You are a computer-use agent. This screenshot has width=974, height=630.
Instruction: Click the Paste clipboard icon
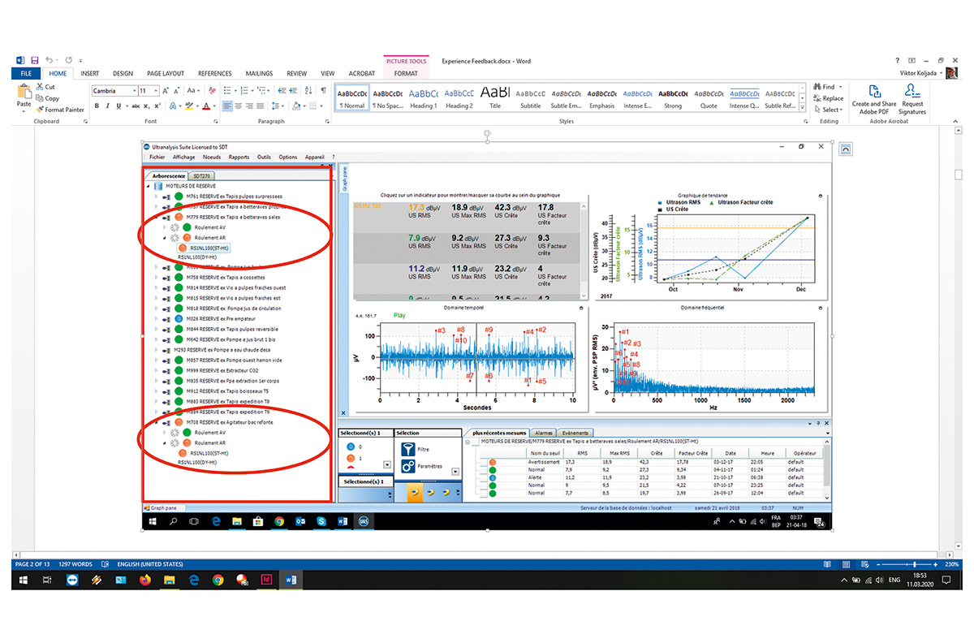(x=24, y=91)
